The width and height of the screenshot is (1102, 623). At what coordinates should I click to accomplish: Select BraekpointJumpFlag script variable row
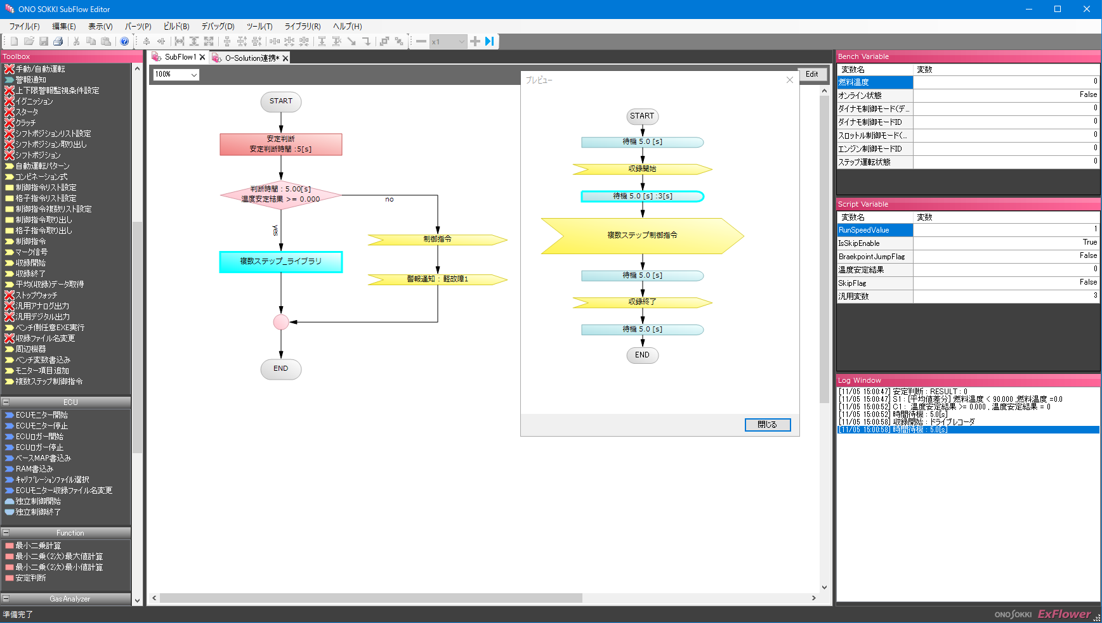pyautogui.click(x=968, y=256)
